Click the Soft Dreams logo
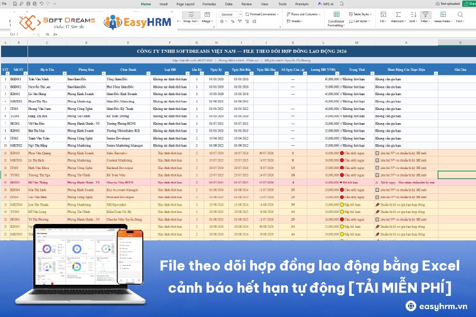 click(57, 22)
